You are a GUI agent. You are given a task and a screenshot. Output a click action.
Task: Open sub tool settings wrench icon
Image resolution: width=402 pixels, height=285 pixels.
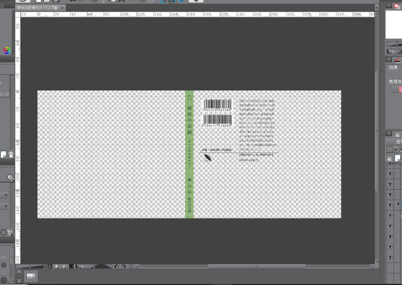point(11,232)
